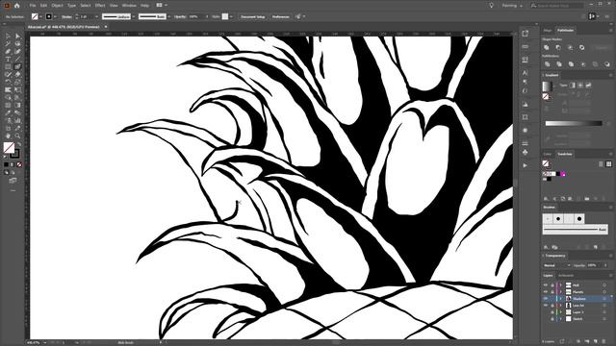This screenshot has width=616, height=346.
Task: Click the Home icon in app bar
Action: pos(17,6)
